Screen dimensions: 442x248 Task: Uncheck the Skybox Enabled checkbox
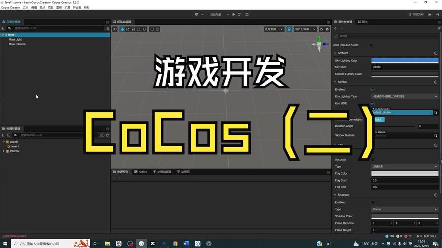coord(373,89)
